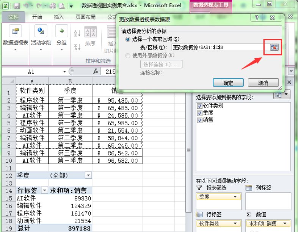Select row 12 header
This screenshot has width=298, height=232.
click(x=9, y=176)
